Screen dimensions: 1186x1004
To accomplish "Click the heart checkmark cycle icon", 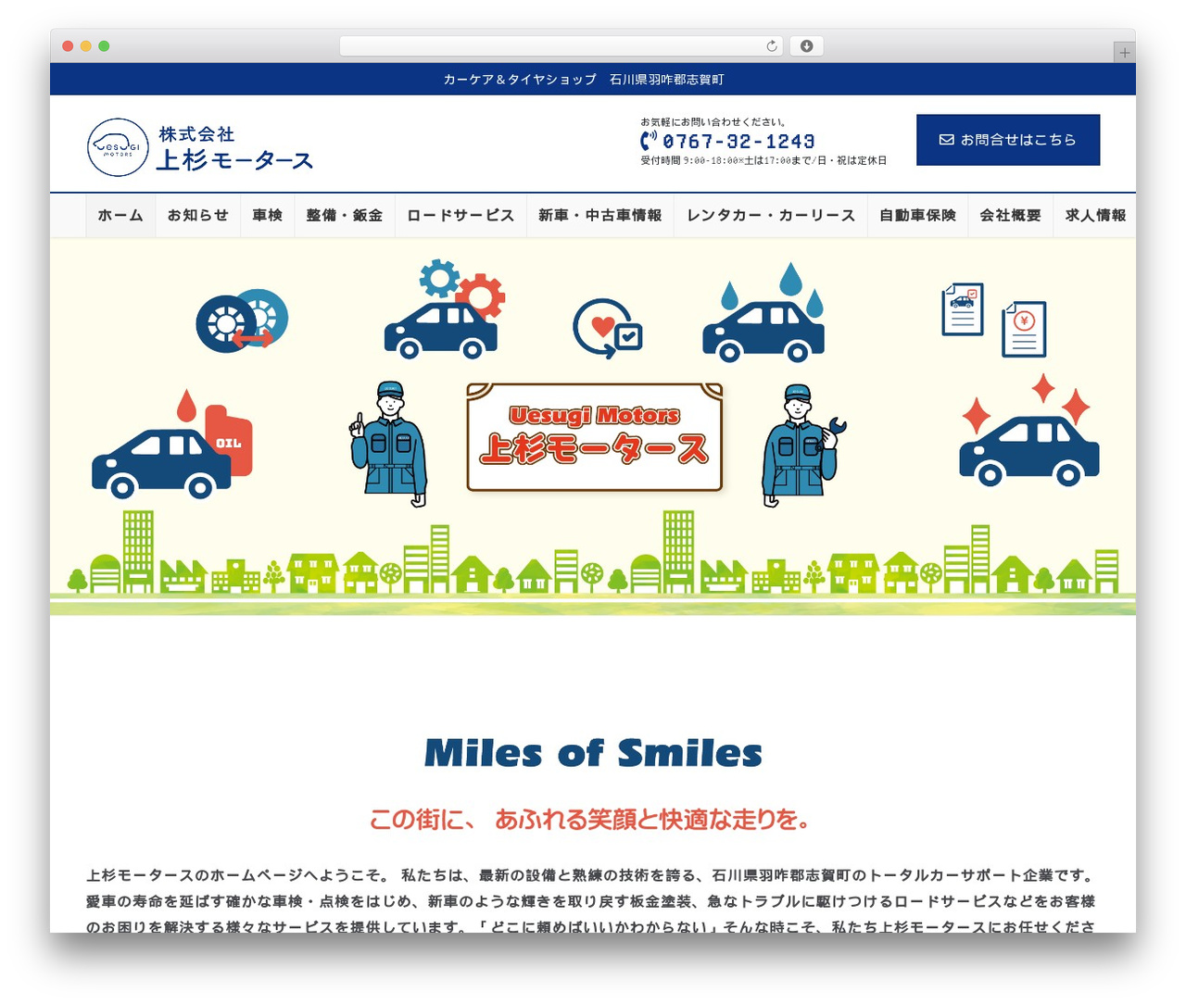I will (608, 328).
